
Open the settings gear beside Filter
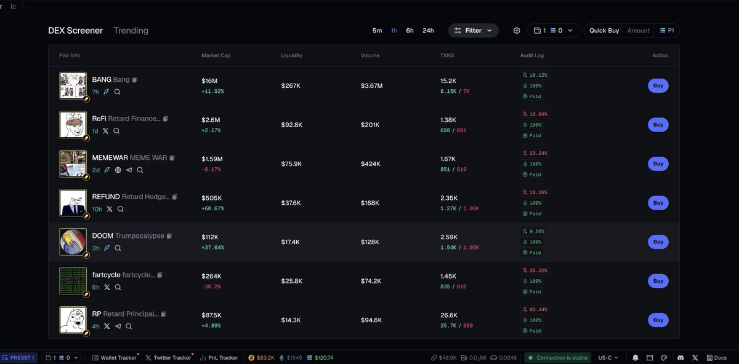517,30
